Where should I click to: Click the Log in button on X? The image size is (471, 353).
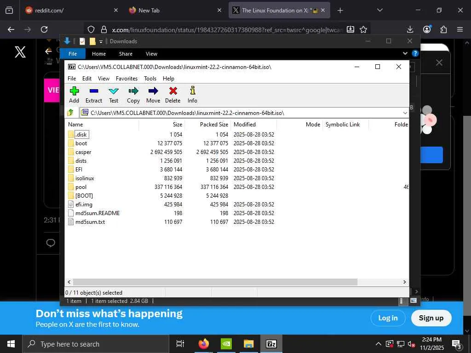pos(388,318)
